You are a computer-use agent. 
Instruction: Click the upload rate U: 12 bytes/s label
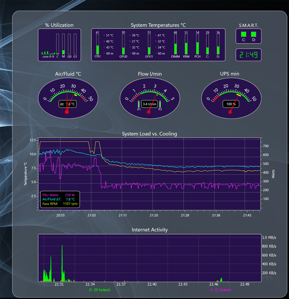pos(220,290)
